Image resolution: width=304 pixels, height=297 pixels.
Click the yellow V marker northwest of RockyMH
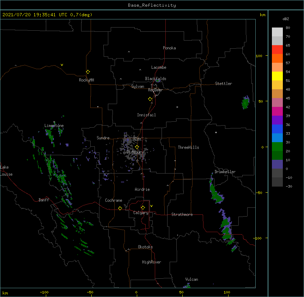[62, 65]
